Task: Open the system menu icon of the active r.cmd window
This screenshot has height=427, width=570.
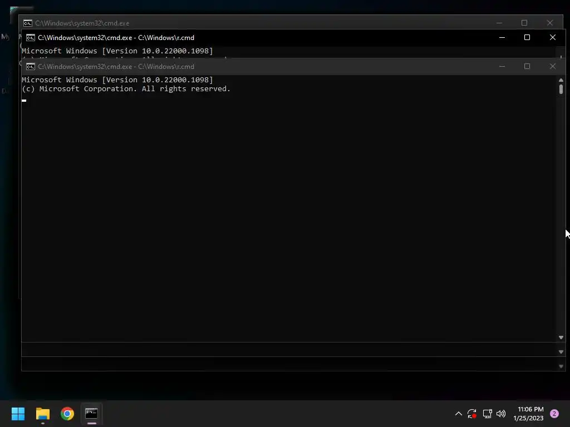Action: 31,38
